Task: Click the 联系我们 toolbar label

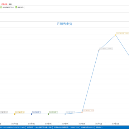Action: tap(20, 8)
